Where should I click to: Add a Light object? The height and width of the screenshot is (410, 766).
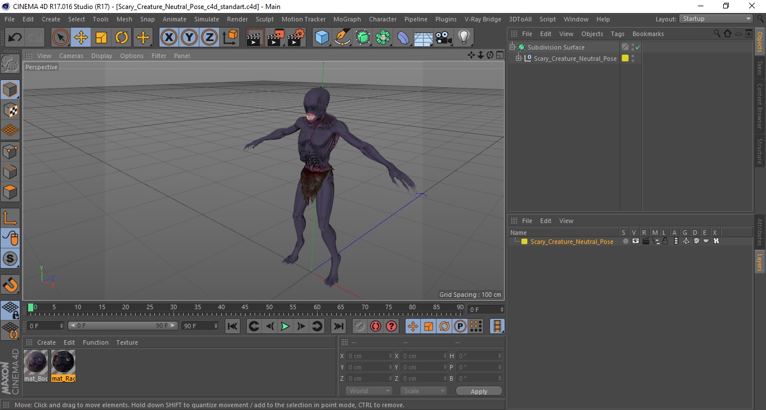pyautogui.click(x=464, y=38)
